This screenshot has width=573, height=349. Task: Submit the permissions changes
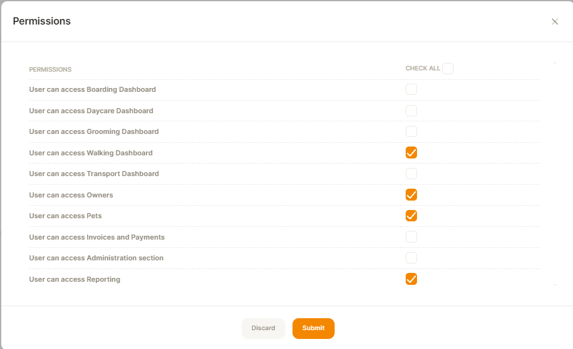(x=313, y=328)
